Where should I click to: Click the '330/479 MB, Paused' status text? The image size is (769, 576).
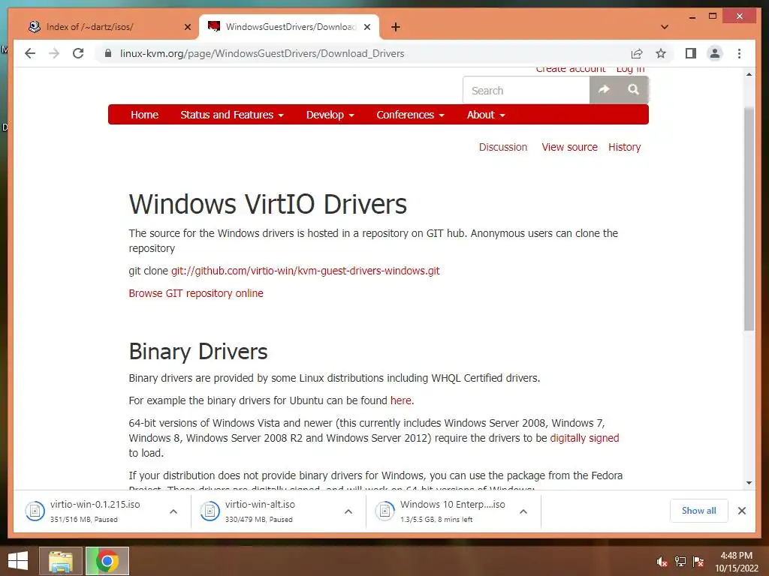click(x=259, y=520)
